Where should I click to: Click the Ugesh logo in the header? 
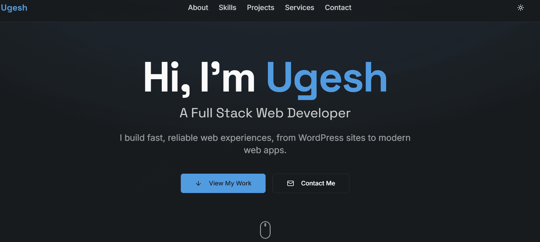[x=14, y=8]
